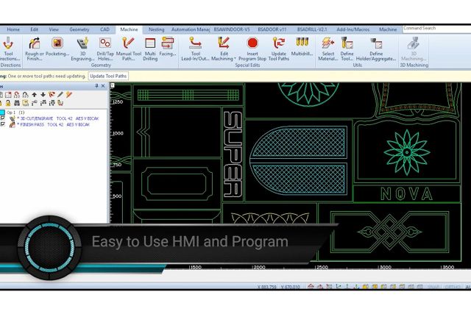
Task: Toggle the 3D CUT/ENGRAVE operation checkbox
Action: click(x=3, y=118)
